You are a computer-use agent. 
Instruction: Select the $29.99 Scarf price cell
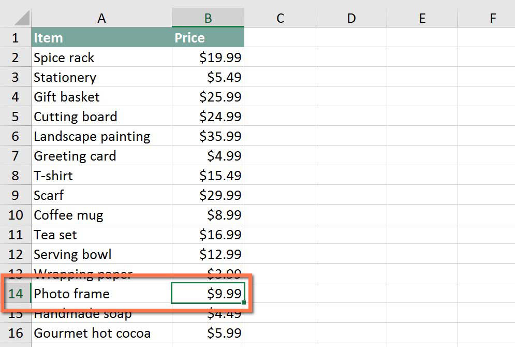208,195
